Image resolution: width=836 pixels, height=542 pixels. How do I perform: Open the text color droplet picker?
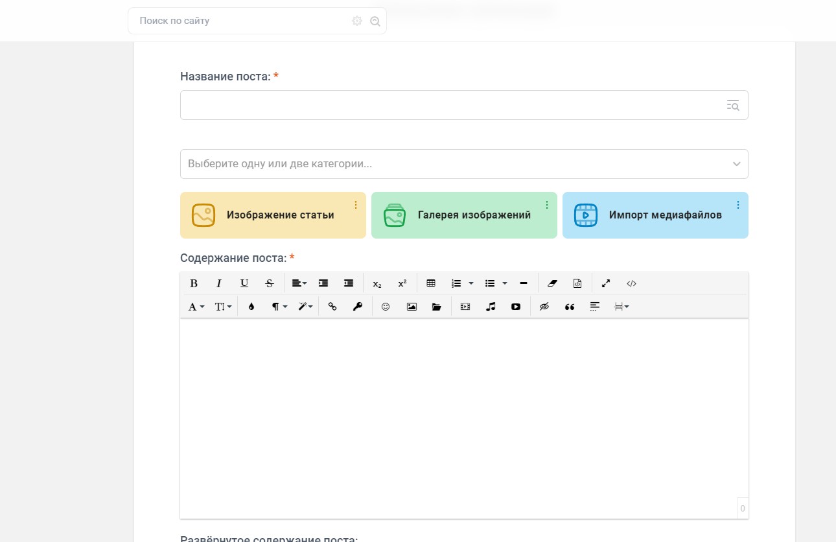click(x=251, y=307)
